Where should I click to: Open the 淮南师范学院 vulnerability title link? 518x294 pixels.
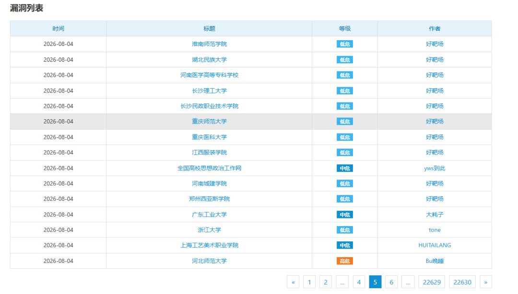209,44
